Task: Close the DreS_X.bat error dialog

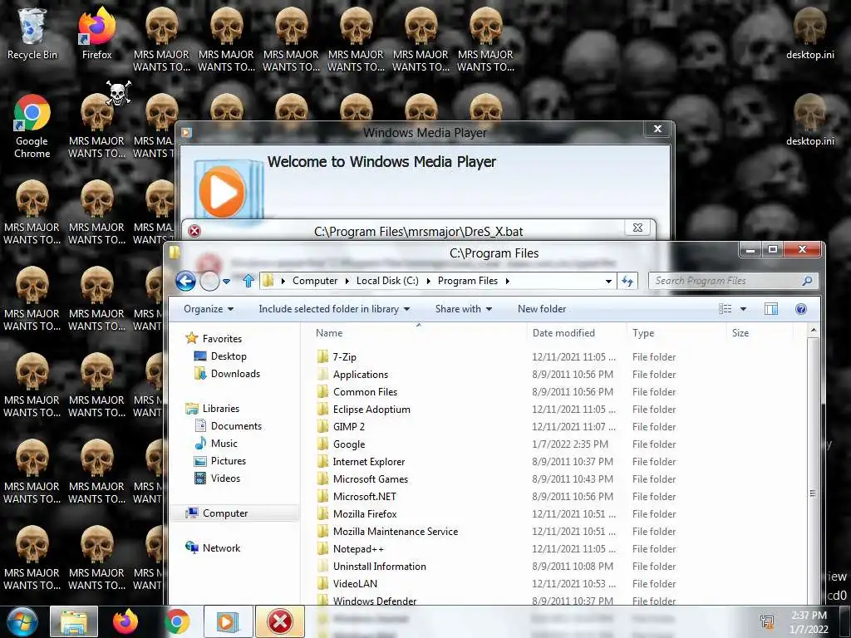Action: click(x=637, y=228)
